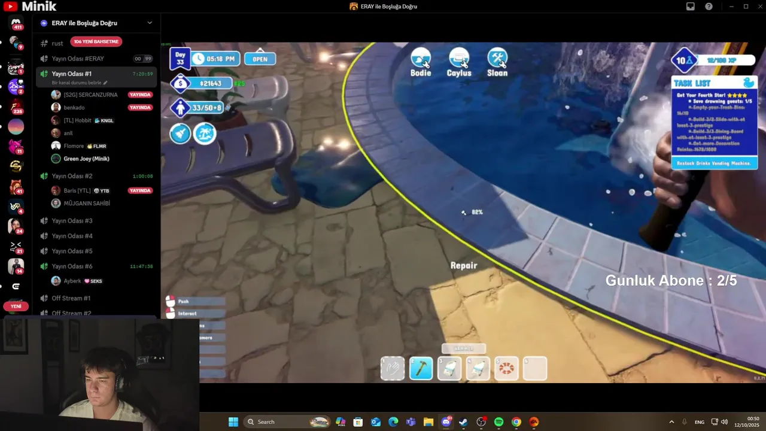Join Yayın Odası #4 voice channel
This screenshot has width=766, height=431.
[72, 236]
